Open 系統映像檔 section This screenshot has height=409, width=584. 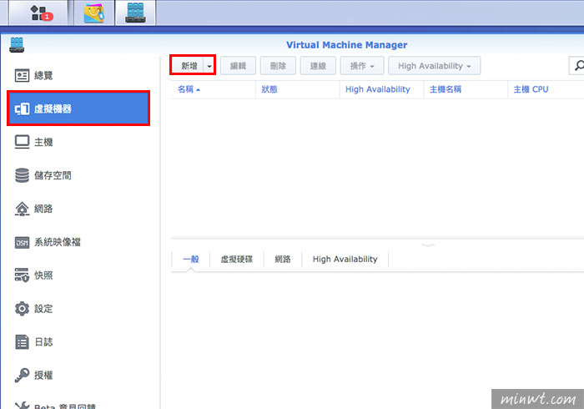click(x=78, y=242)
